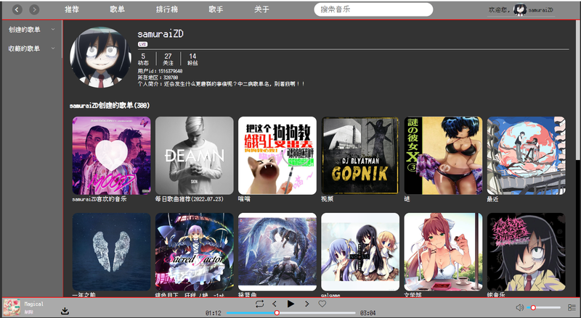Click the samuraiZD创建的歌单(300) heading

click(110, 106)
